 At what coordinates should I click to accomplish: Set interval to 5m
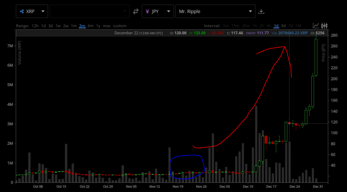(226, 26)
